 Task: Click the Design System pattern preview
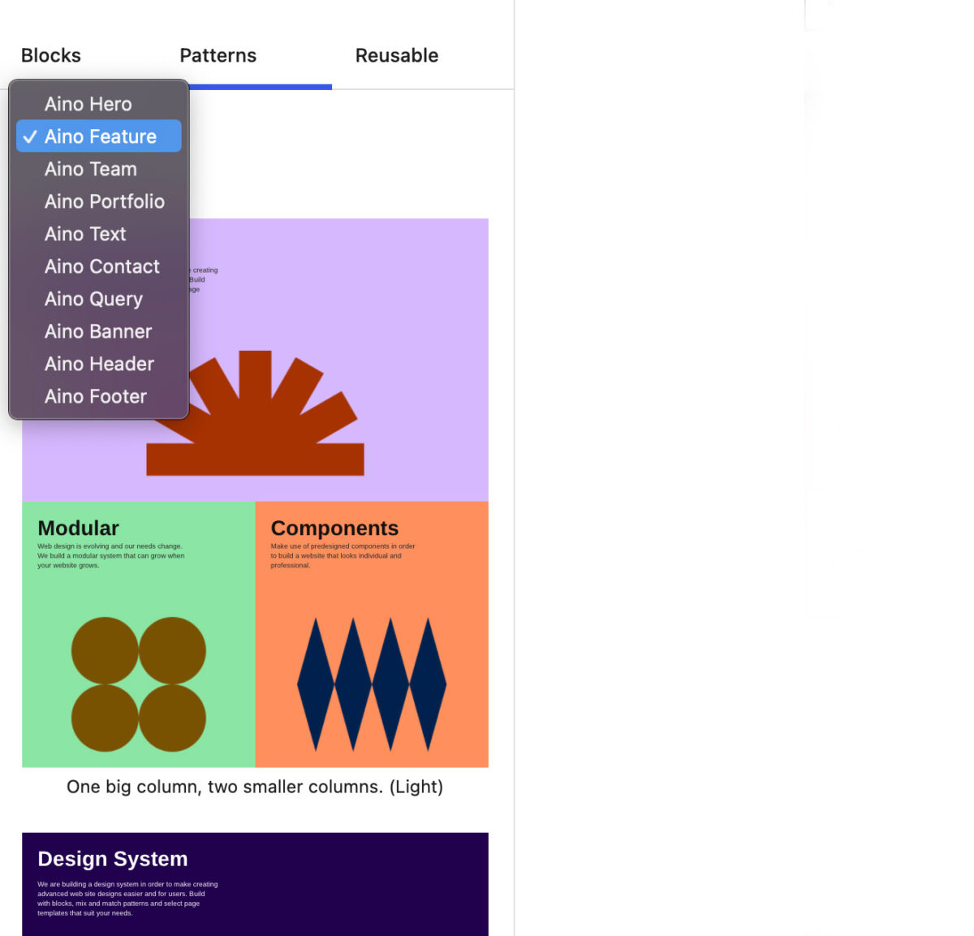(x=255, y=885)
